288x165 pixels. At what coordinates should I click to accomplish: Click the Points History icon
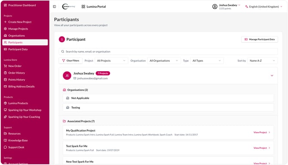coord(5,80)
